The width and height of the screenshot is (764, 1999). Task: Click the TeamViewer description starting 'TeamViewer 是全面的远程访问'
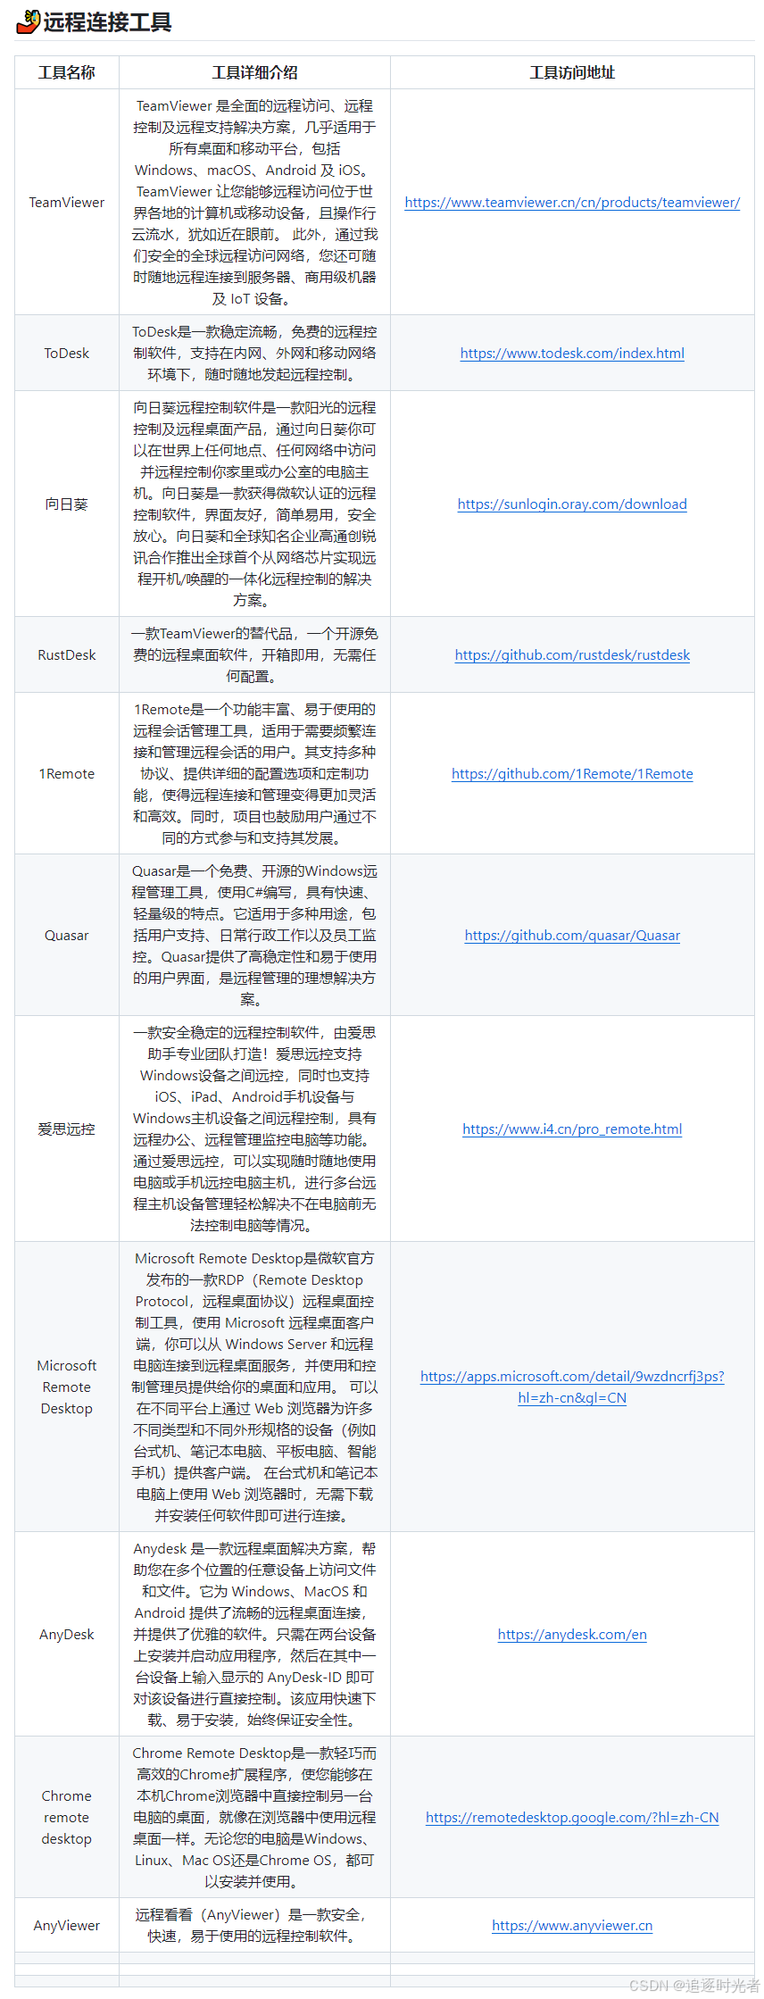pyautogui.click(x=254, y=203)
